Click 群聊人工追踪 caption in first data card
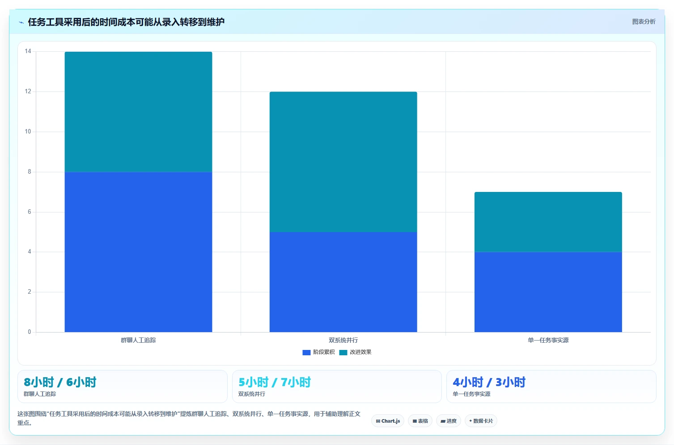This screenshot has width=674, height=445. pyautogui.click(x=40, y=394)
